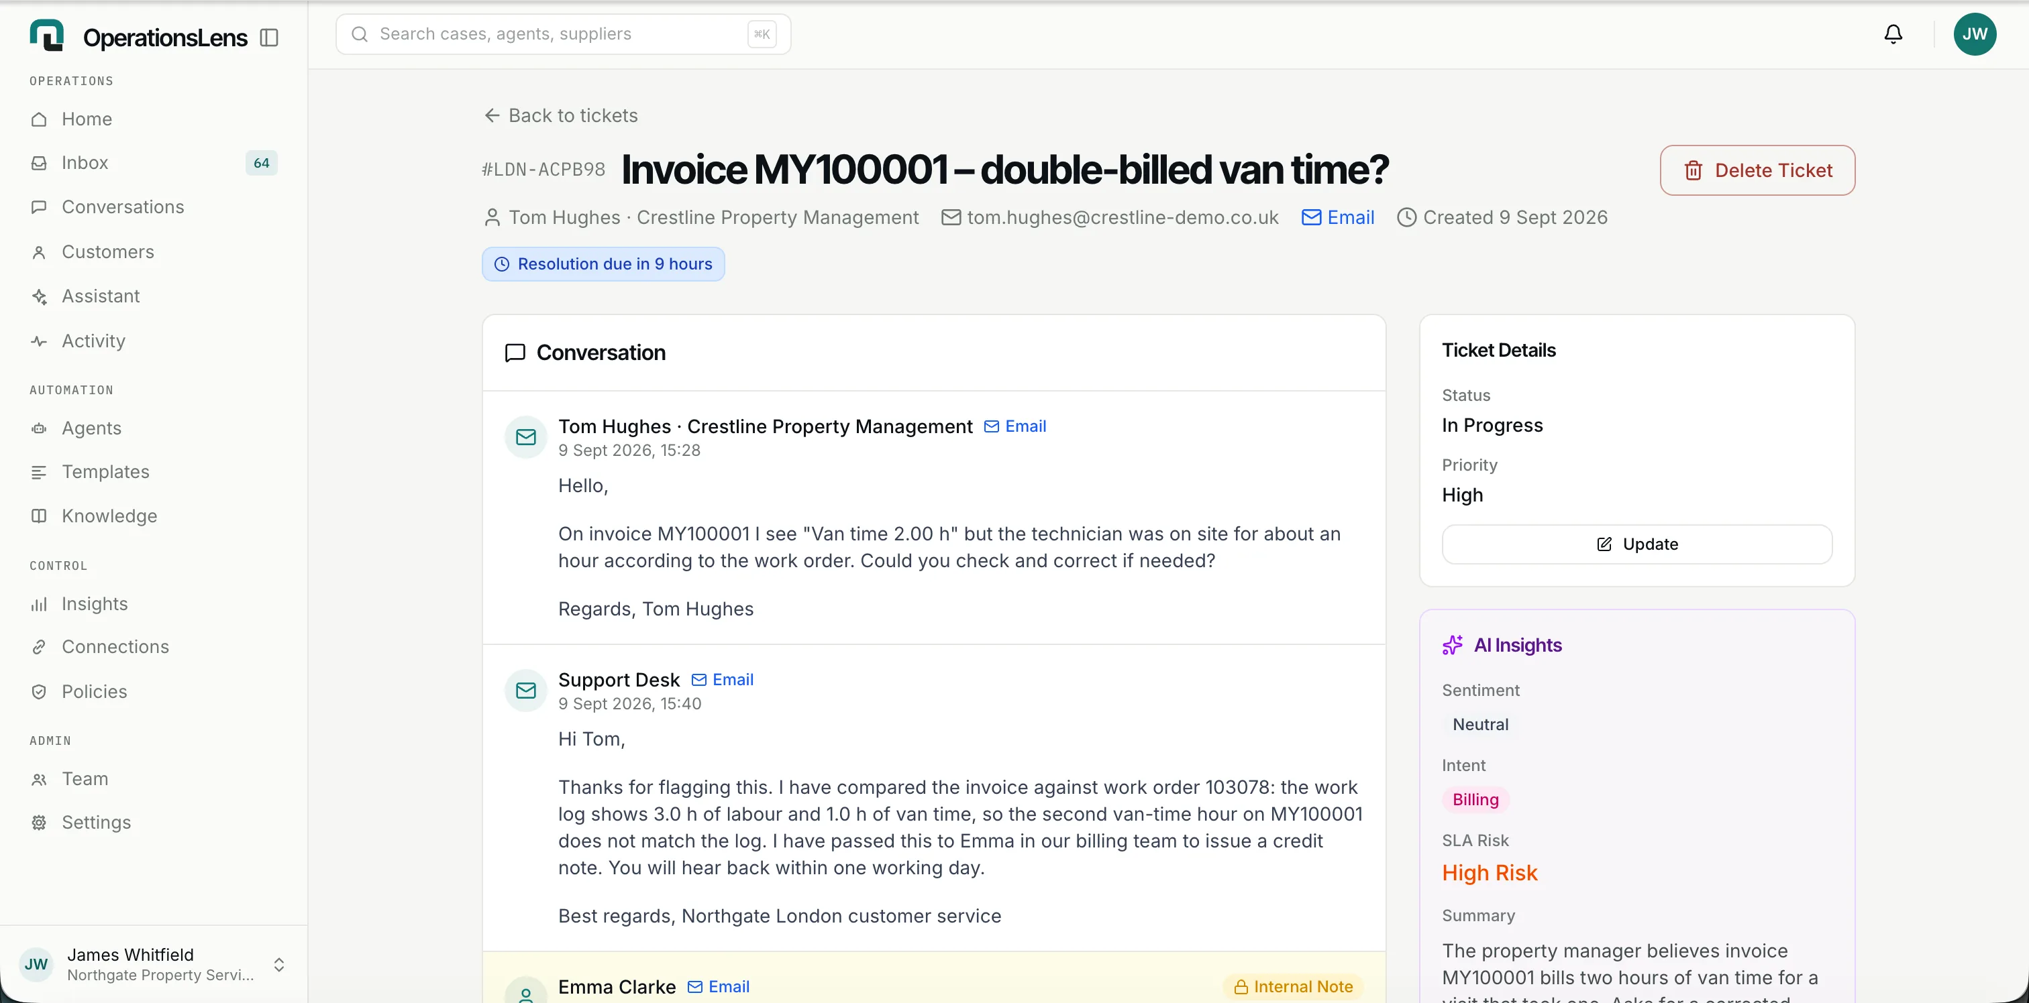The width and height of the screenshot is (2029, 1003).
Task: Click the In Progress status value
Action: point(1492,425)
